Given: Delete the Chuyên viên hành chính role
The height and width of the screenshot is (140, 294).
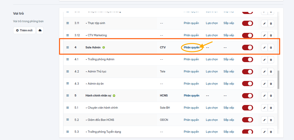Looking at the screenshot, I should [271, 108].
